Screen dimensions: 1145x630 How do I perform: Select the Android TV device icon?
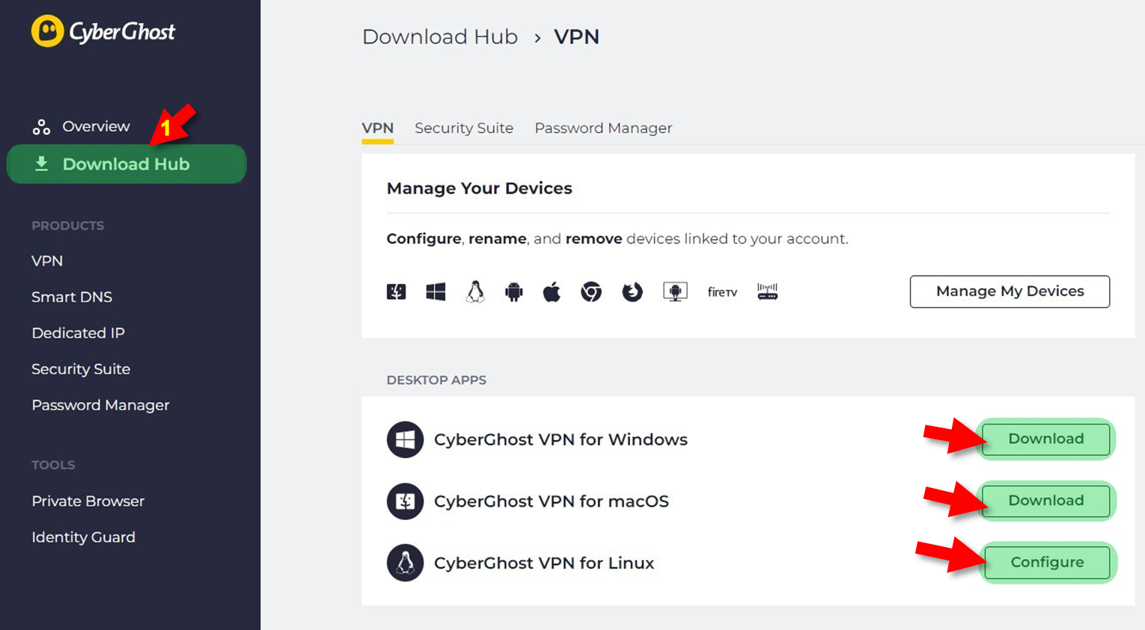pyautogui.click(x=675, y=291)
